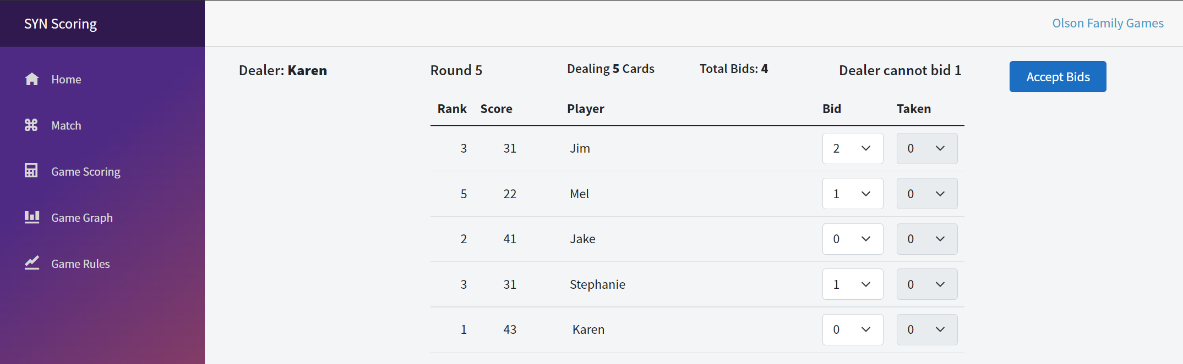Click the Game Scoring calculator icon
The image size is (1183, 364).
31,171
